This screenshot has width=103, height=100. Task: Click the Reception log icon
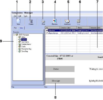click(x=19, y=49)
